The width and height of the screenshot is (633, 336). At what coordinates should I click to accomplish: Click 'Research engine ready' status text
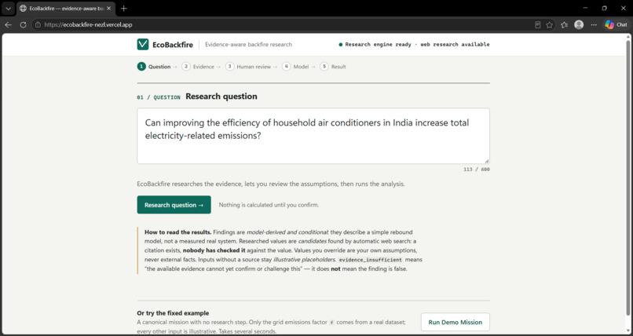click(379, 45)
